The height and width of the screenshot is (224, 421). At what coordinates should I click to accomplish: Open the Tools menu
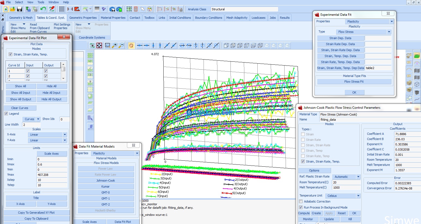pos(41,2)
